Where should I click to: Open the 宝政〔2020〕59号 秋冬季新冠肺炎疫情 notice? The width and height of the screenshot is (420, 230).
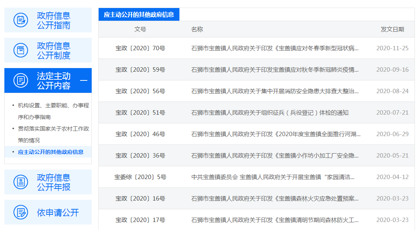(x=275, y=70)
